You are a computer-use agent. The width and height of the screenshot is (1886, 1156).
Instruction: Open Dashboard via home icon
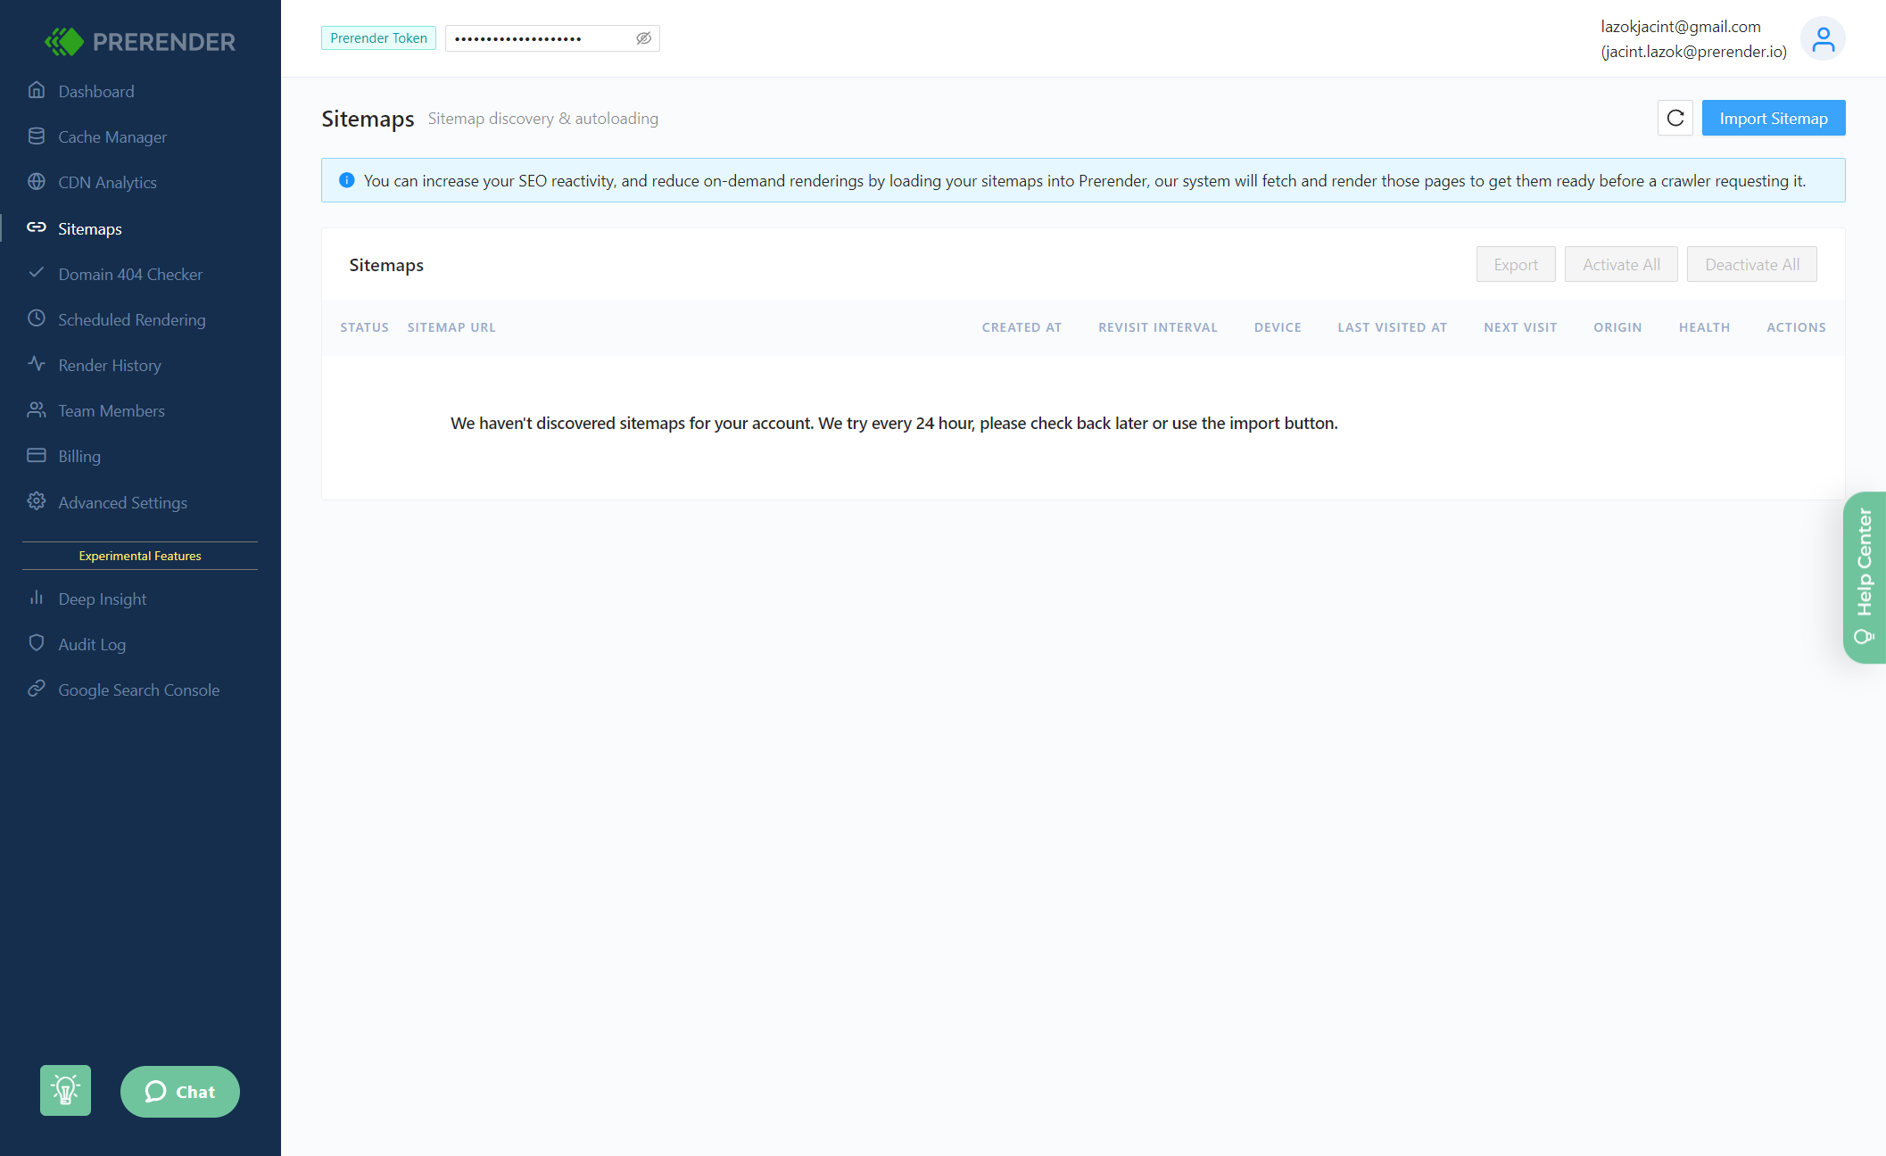pos(37,90)
